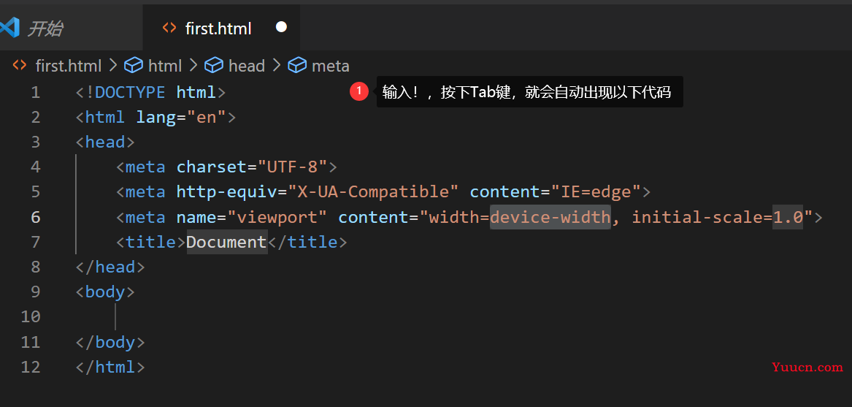
Task: Switch to the 开始 tab
Action: 45,28
